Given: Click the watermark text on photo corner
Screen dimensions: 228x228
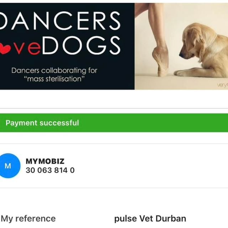Looking at the screenshot, I should [222, 85].
